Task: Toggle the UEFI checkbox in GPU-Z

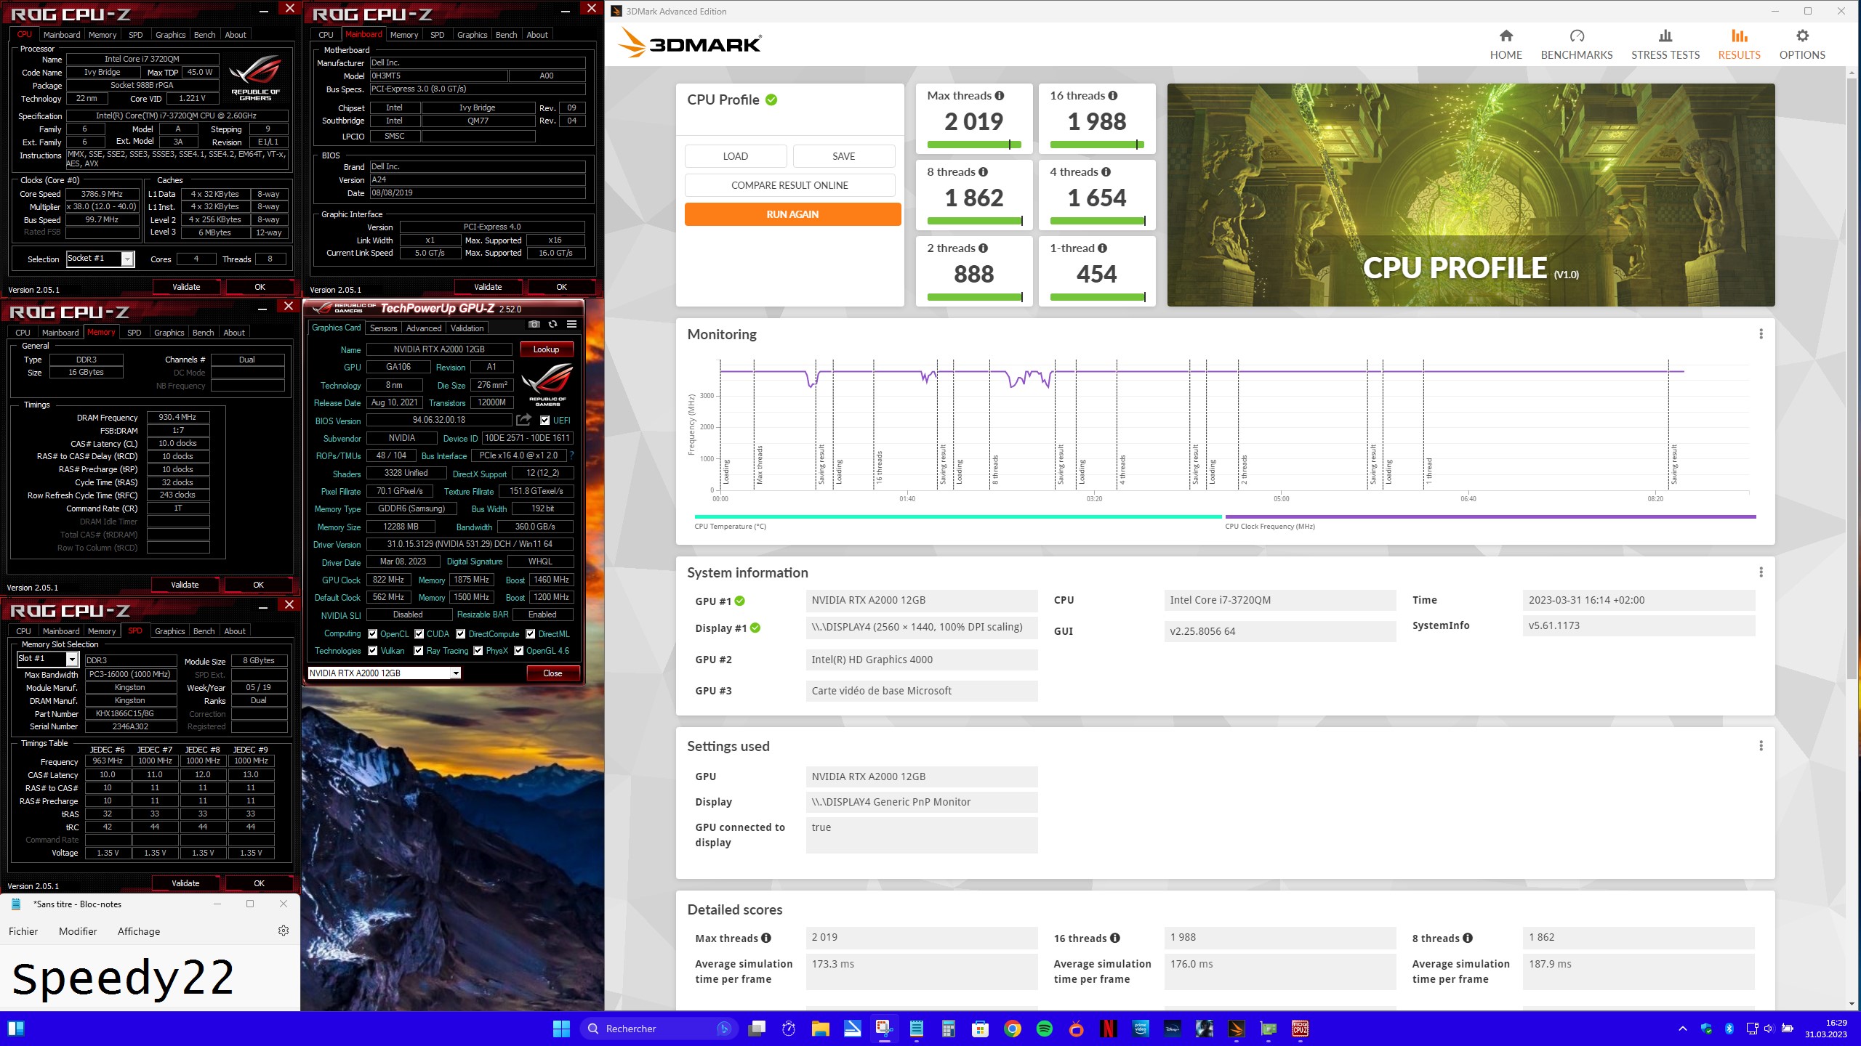Action: pyautogui.click(x=544, y=420)
